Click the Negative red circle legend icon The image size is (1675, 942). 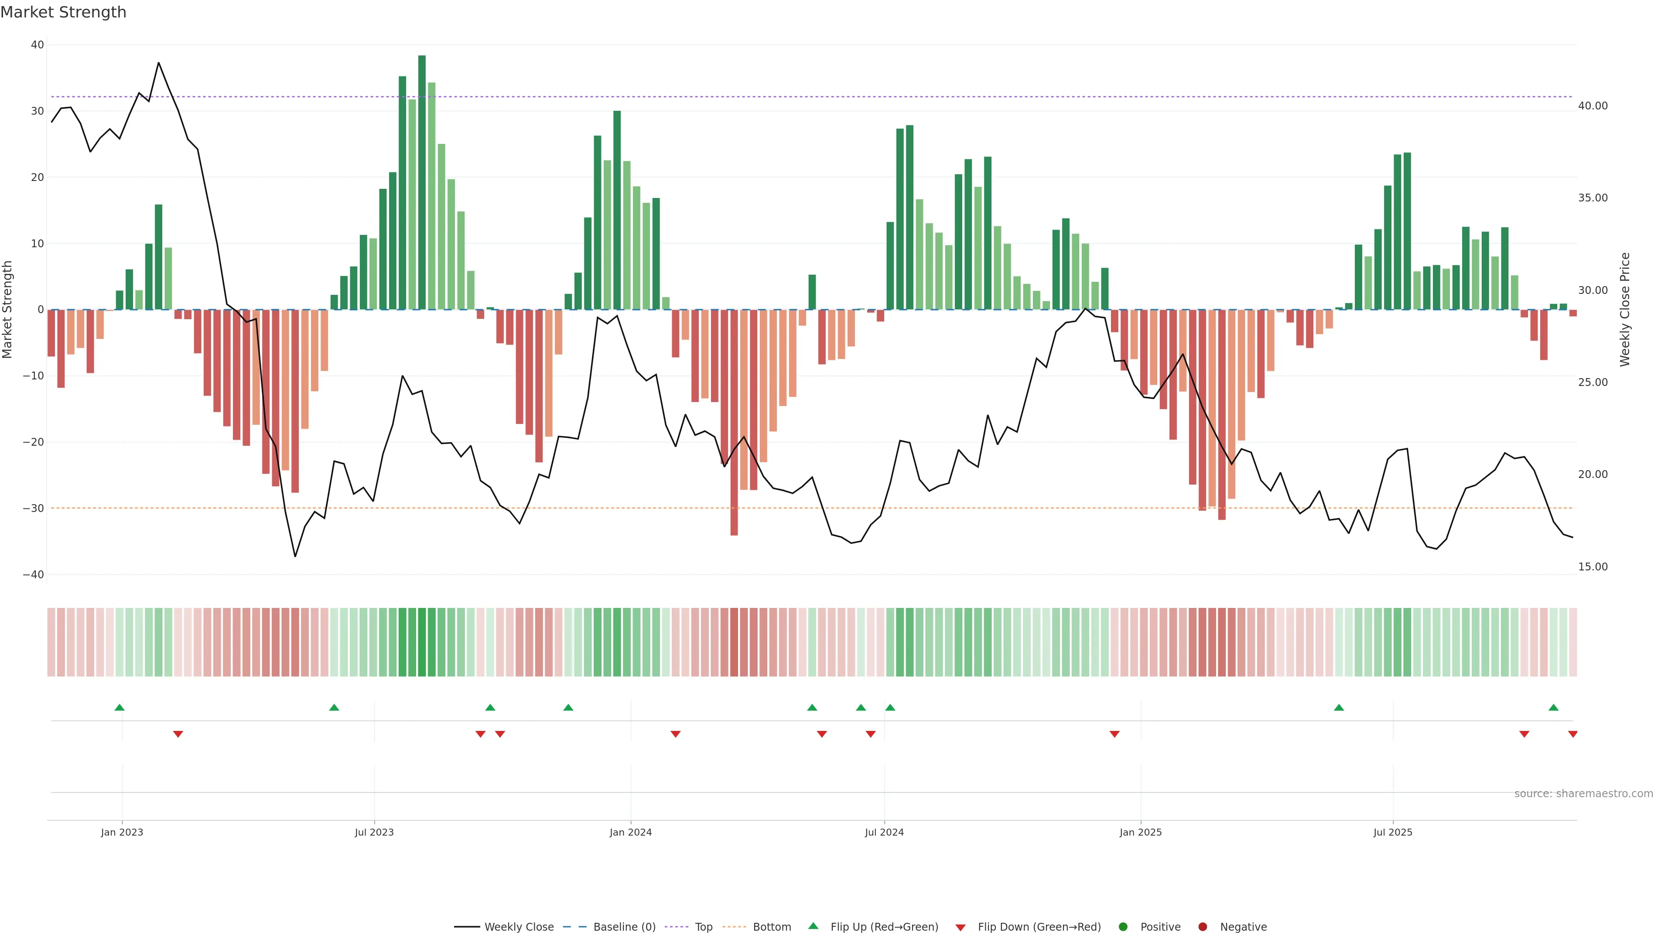(1202, 926)
